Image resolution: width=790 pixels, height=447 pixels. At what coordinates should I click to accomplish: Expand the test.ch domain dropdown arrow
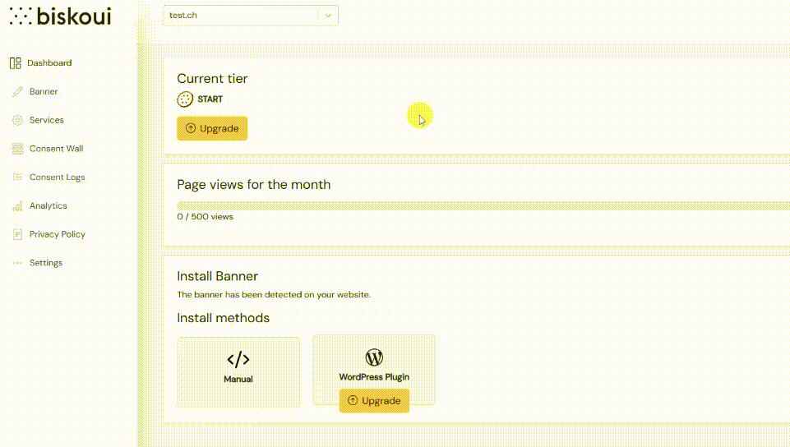328,16
